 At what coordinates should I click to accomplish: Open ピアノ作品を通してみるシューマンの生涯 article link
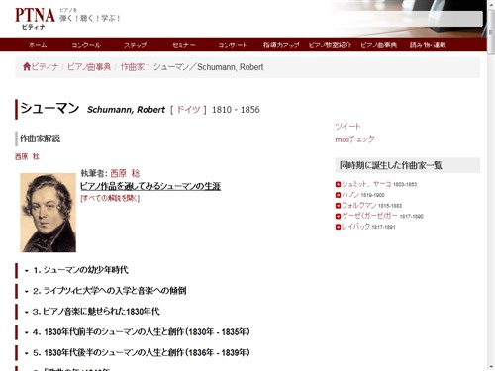pos(150,186)
